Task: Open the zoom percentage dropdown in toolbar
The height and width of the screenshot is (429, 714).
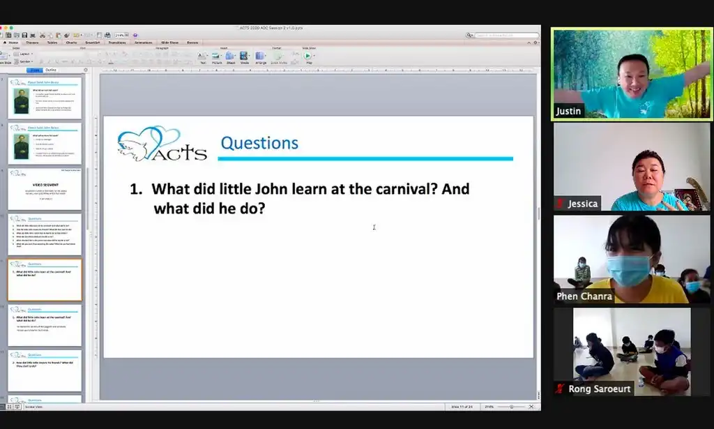Action: point(127,35)
